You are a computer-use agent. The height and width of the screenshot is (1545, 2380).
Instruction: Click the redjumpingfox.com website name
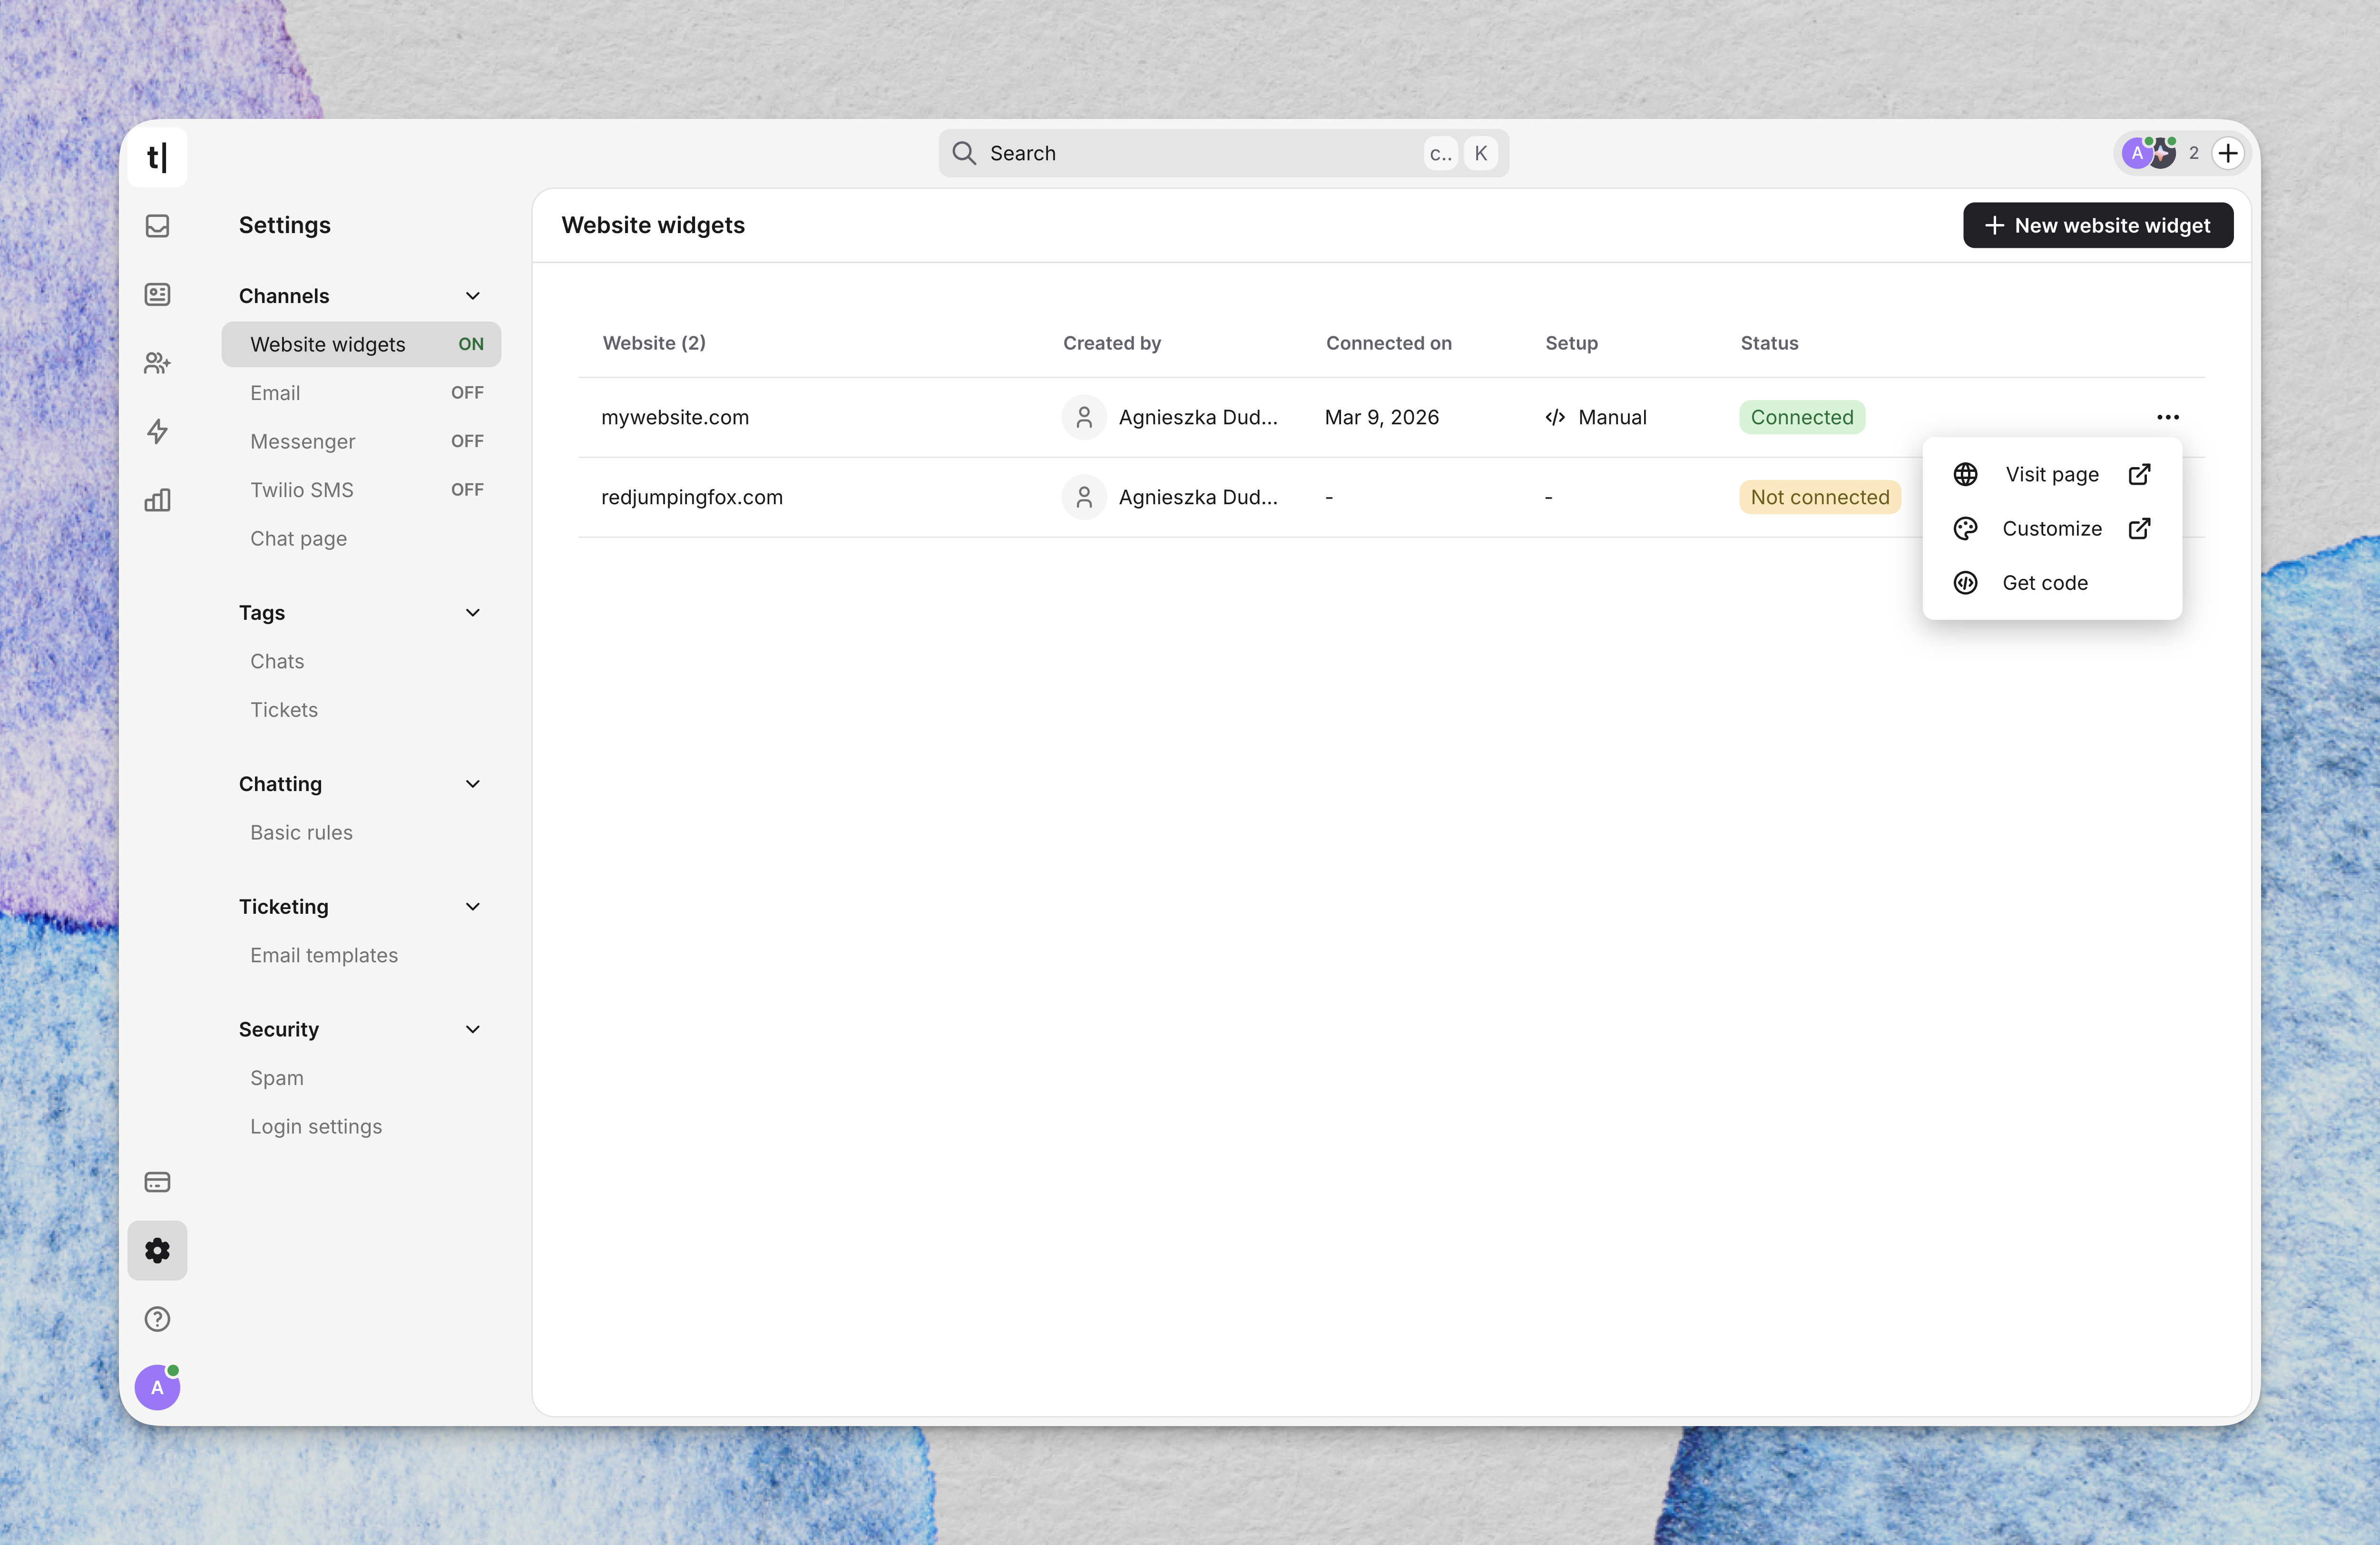pos(692,497)
